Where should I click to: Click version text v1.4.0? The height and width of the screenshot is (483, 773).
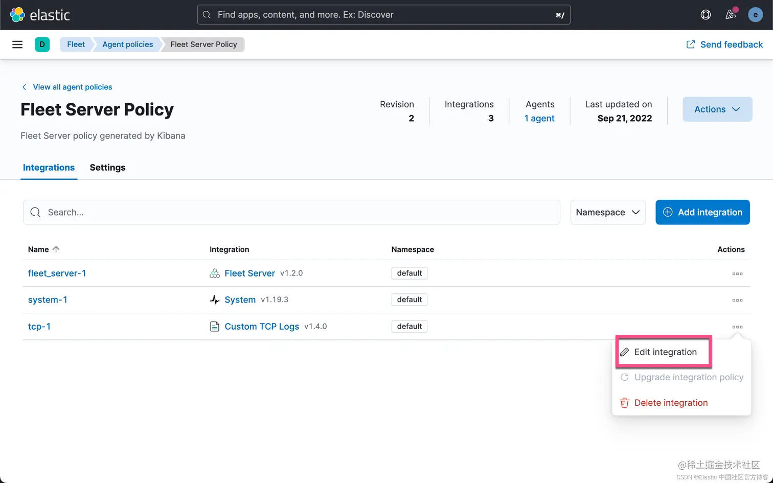pyautogui.click(x=315, y=327)
